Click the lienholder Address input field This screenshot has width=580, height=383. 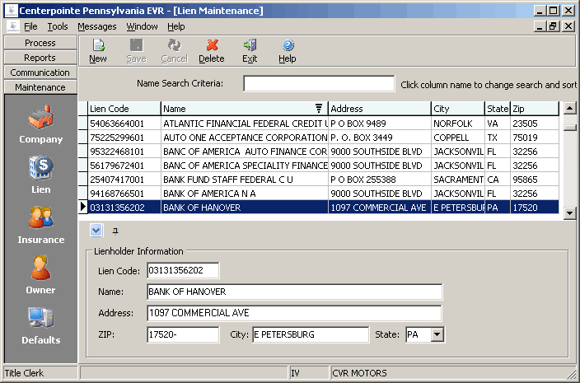[x=294, y=313]
